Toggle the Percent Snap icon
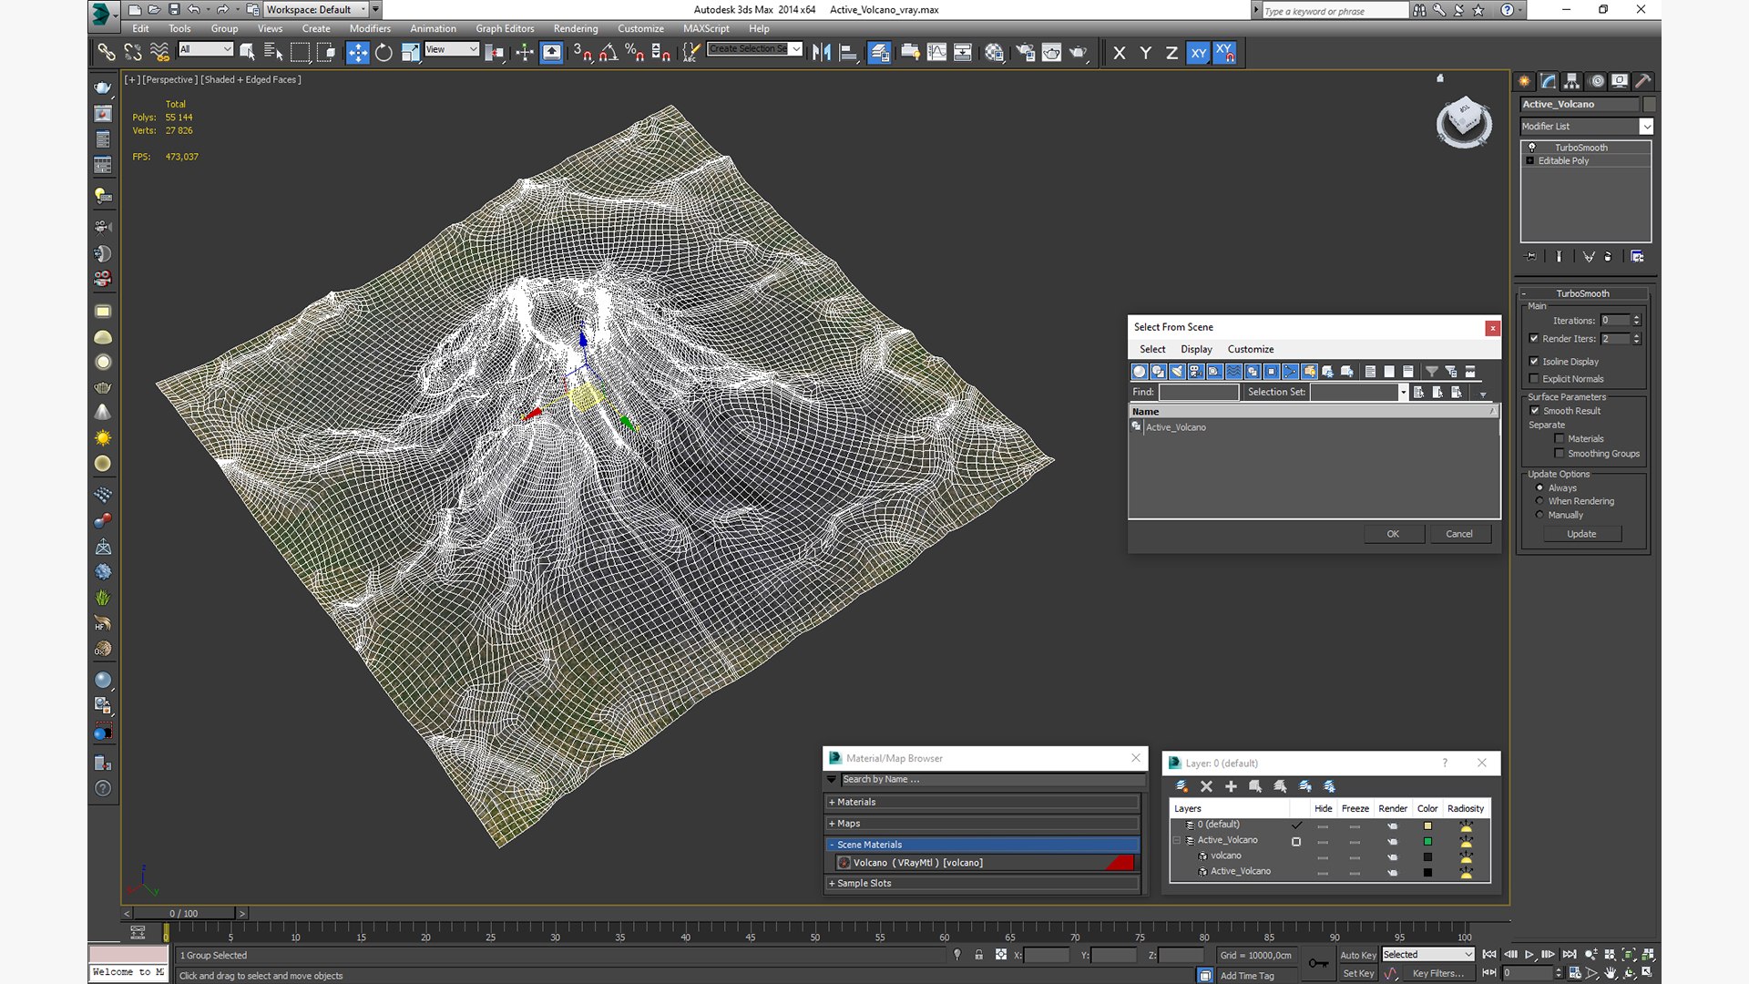Viewport: 1749px width, 984px height. (635, 53)
